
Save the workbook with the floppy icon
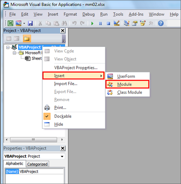[x=30, y=23]
